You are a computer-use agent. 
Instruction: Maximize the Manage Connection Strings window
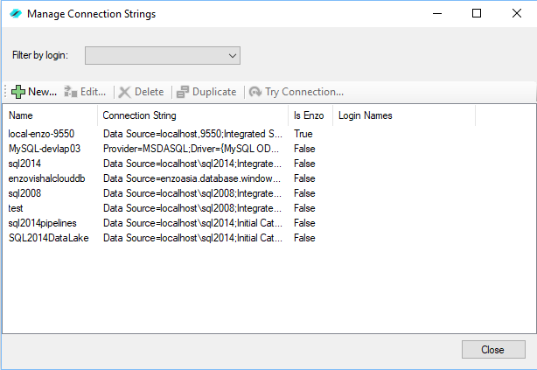477,13
